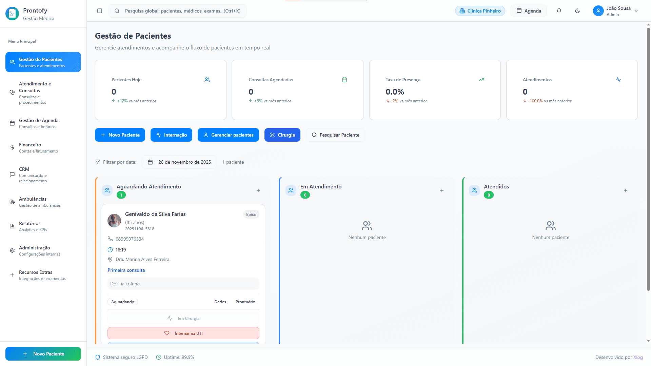The height and width of the screenshot is (366, 651).
Task: Click the global search field
Action: (x=177, y=11)
